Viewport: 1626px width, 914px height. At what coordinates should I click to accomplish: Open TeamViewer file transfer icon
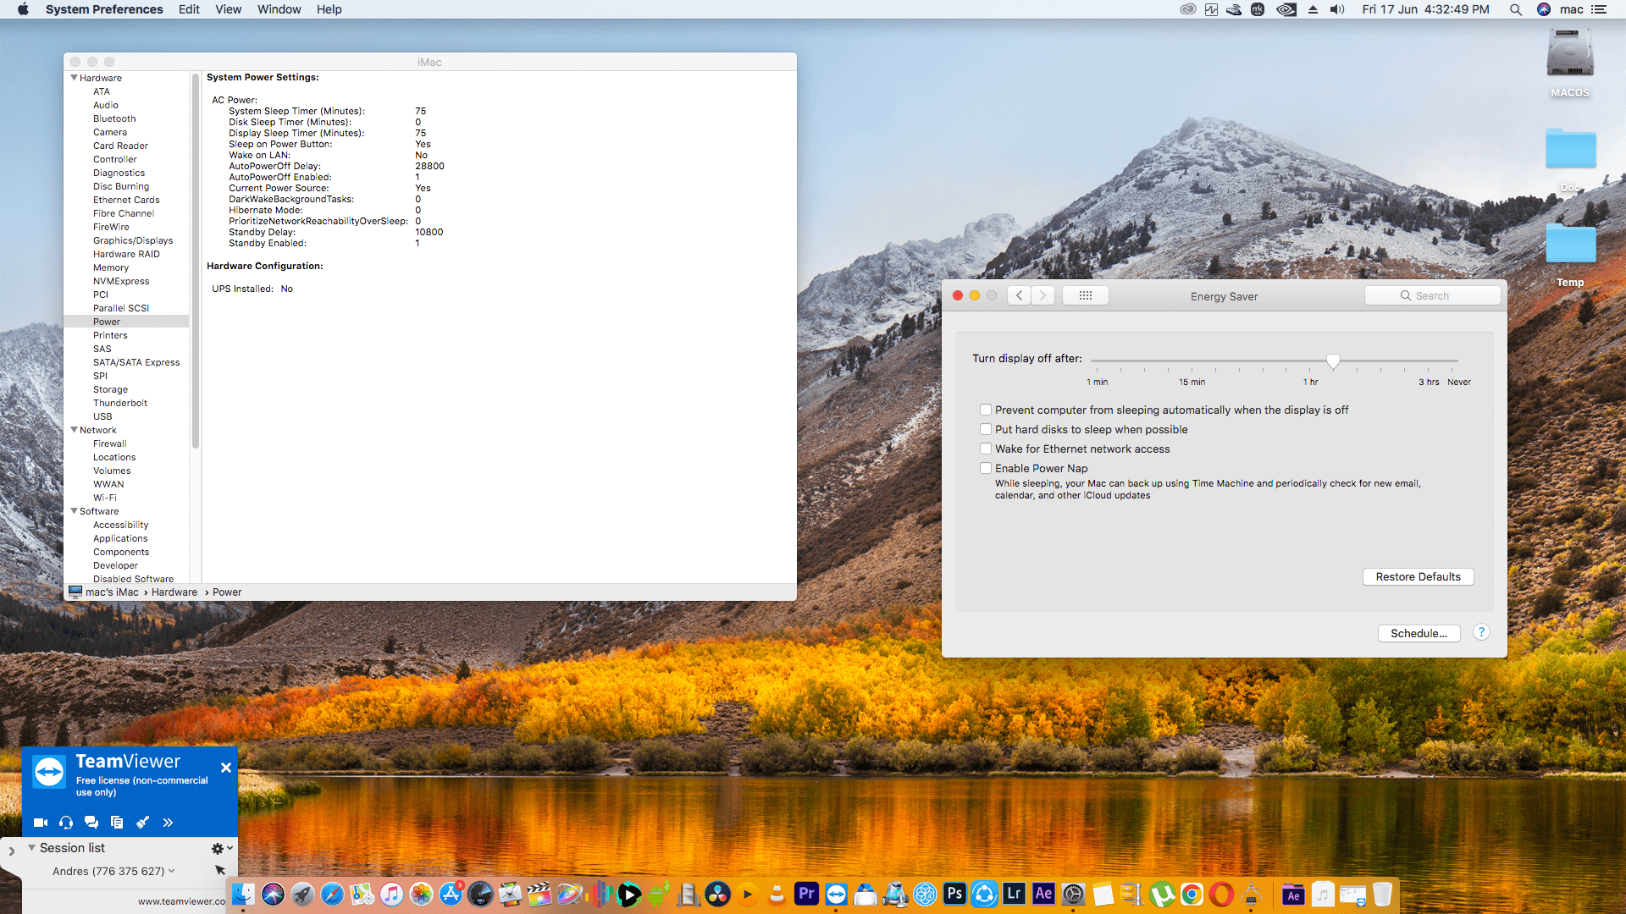(116, 822)
